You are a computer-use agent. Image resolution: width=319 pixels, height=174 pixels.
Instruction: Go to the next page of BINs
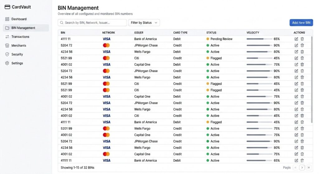(x=302, y=167)
